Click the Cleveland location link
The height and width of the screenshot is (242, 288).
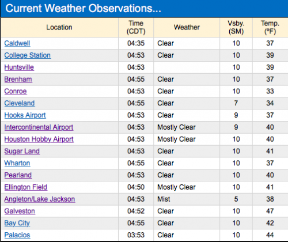tap(20, 103)
